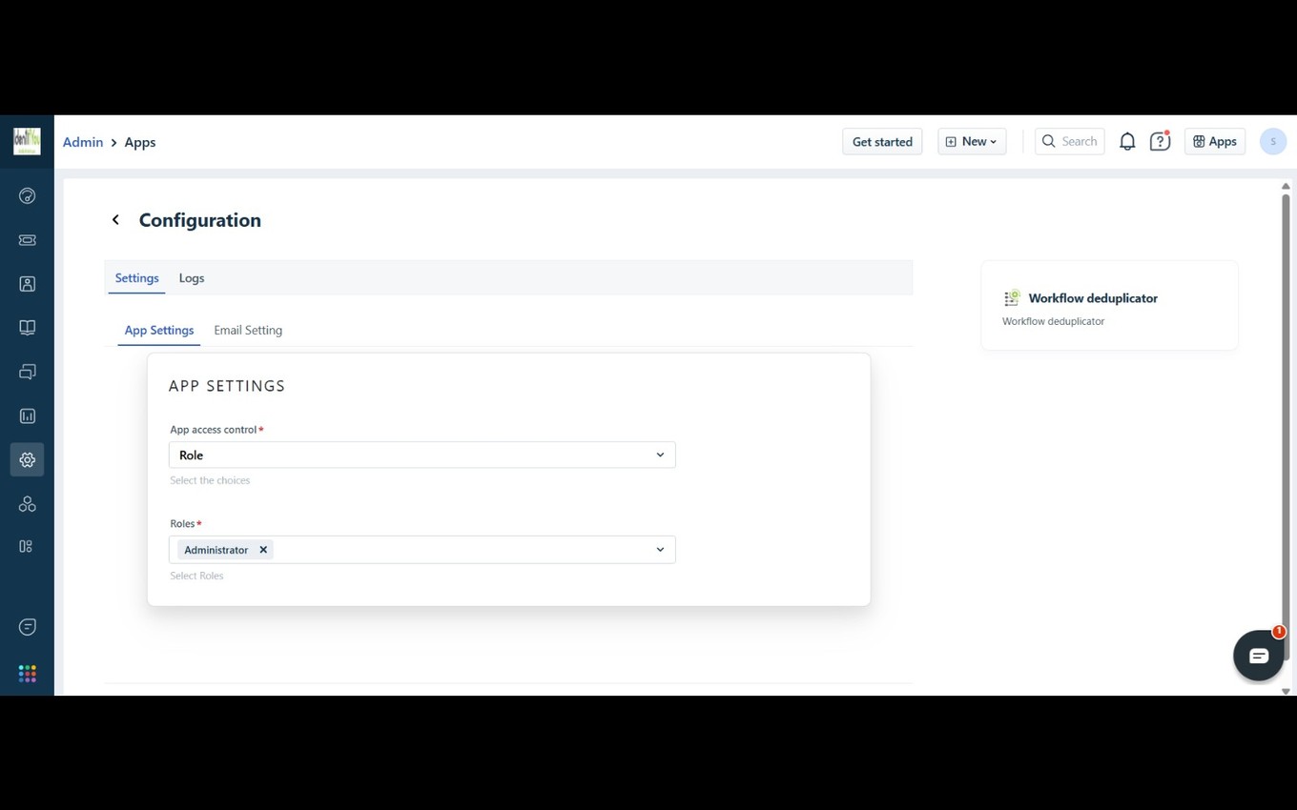The width and height of the screenshot is (1297, 810).
Task: Click the Get started button
Action: pyautogui.click(x=882, y=141)
